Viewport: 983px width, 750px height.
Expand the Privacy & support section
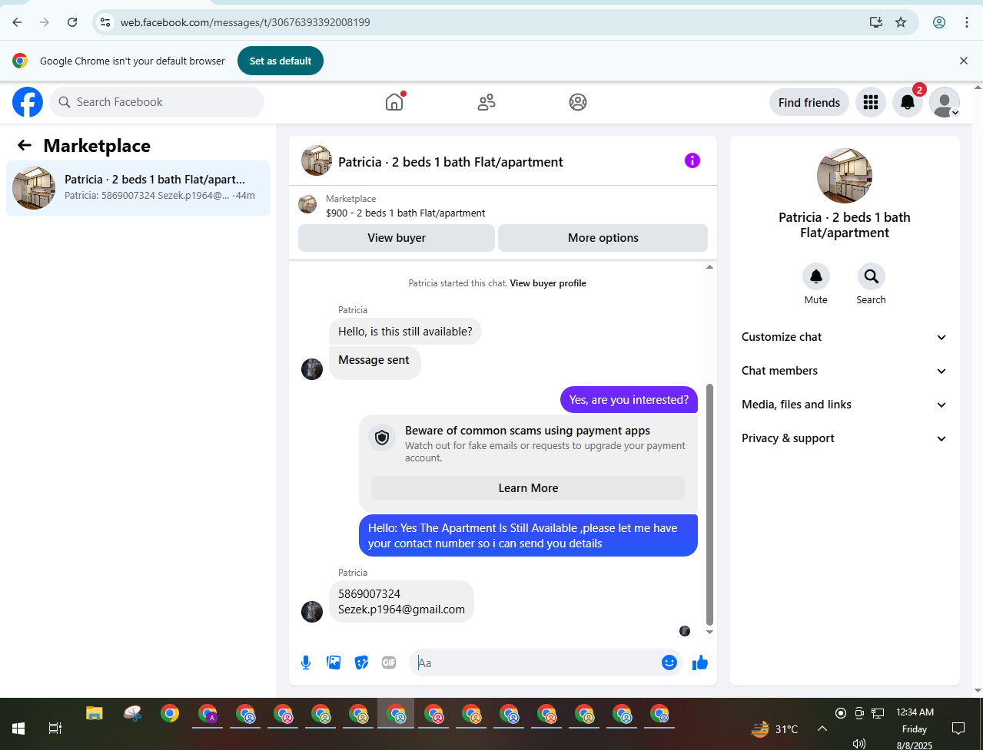(x=845, y=438)
